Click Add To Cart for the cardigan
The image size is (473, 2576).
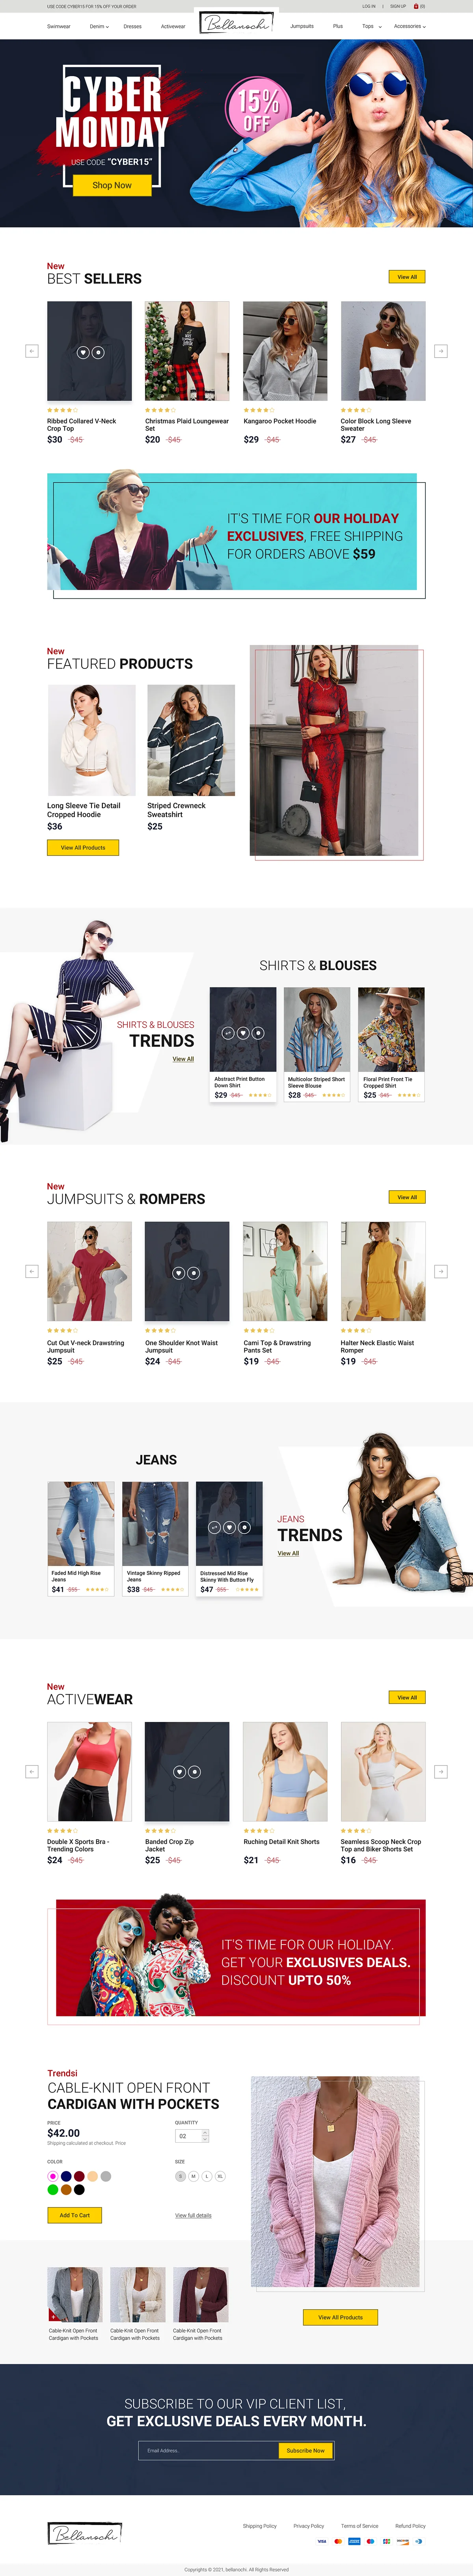pyautogui.click(x=75, y=2215)
